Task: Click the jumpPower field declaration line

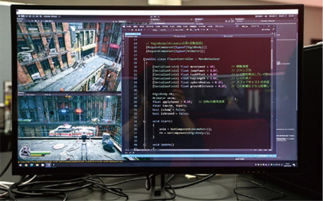Action: pyautogui.click(x=185, y=71)
